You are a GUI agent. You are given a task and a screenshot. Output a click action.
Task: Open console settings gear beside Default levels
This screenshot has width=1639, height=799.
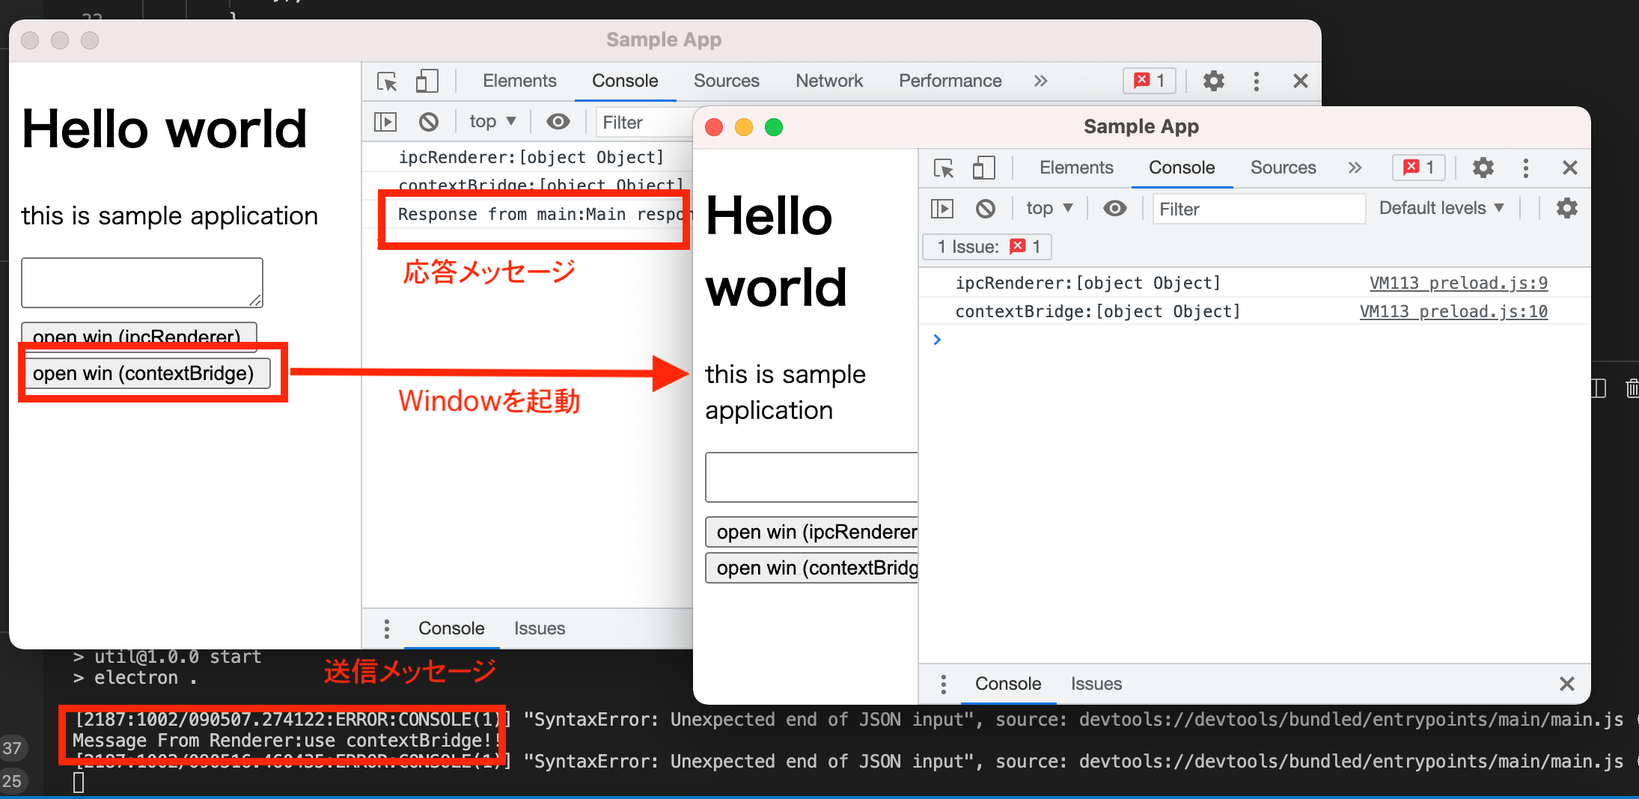click(1566, 209)
